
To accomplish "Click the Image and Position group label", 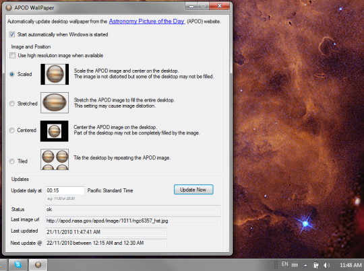I will [31, 46].
